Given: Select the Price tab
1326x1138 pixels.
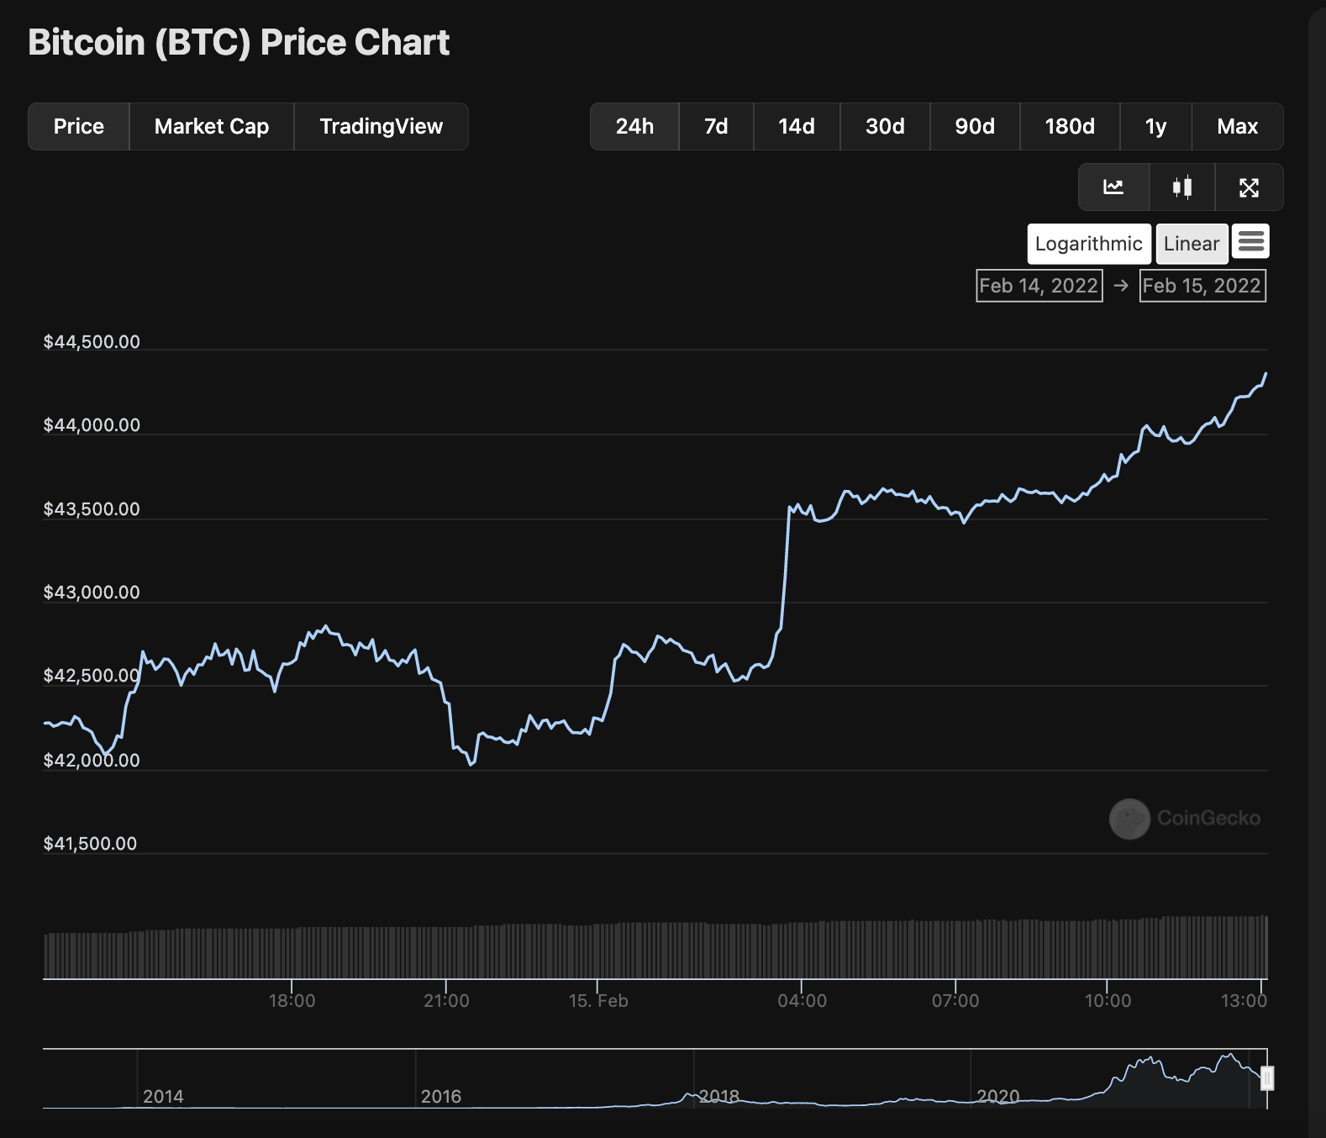Looking at the screenshot, I should pyautogui.click(x=79, y=126).
